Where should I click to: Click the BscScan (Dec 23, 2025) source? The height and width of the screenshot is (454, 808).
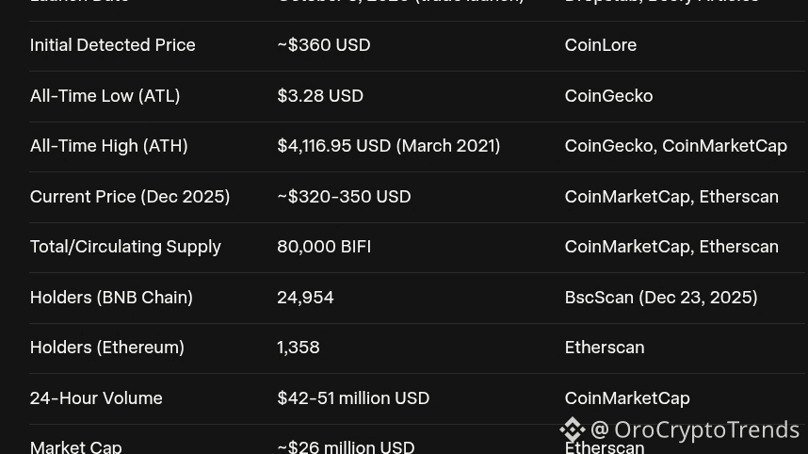pos(660,298)
